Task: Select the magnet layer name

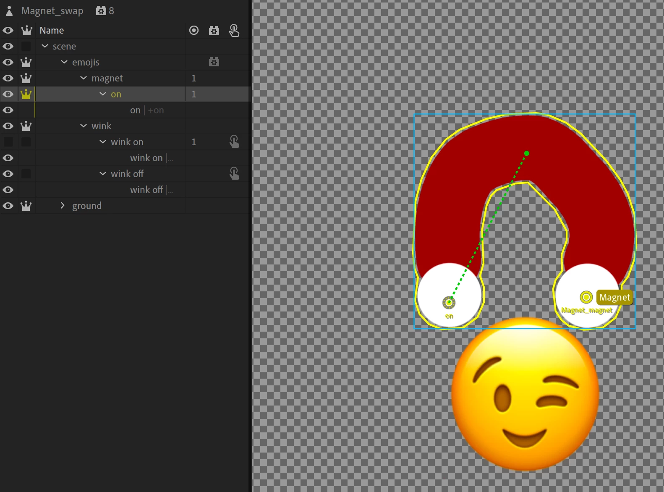Action: coord(107,78)
